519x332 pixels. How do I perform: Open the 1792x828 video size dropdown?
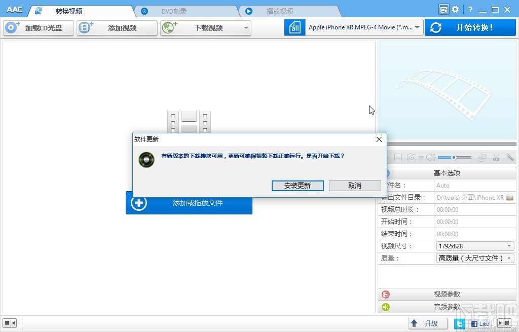tap(474, 245)
